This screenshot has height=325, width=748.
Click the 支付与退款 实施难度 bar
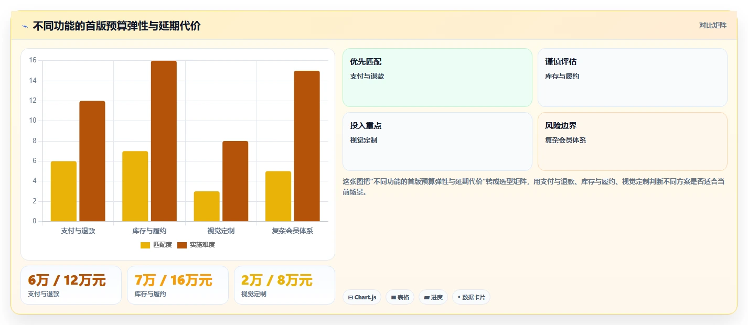(92, 161)
